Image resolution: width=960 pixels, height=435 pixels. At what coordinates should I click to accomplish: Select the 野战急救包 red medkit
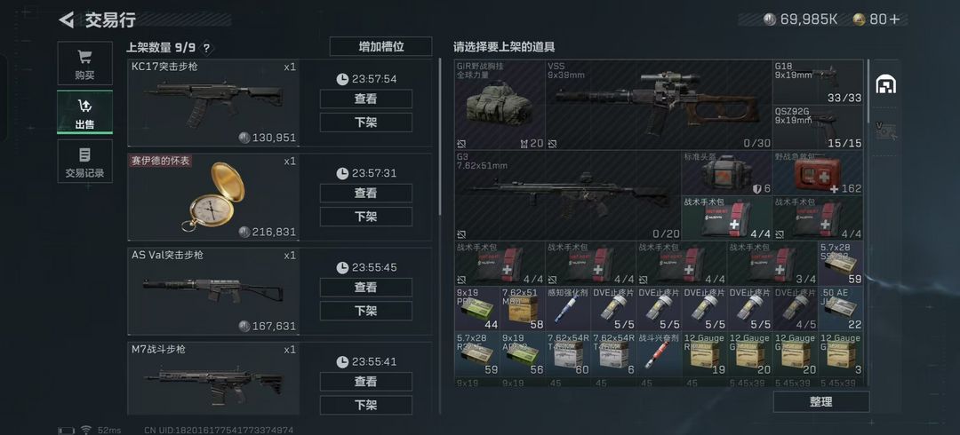pos(818,173)
